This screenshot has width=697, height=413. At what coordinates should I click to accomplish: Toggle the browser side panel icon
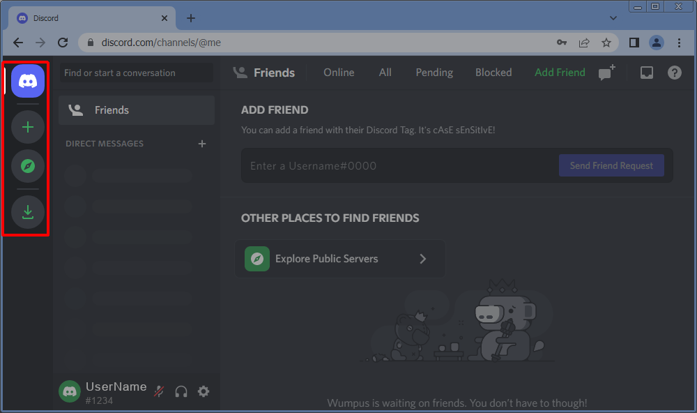pyautogui.click(x=634, y=43)
